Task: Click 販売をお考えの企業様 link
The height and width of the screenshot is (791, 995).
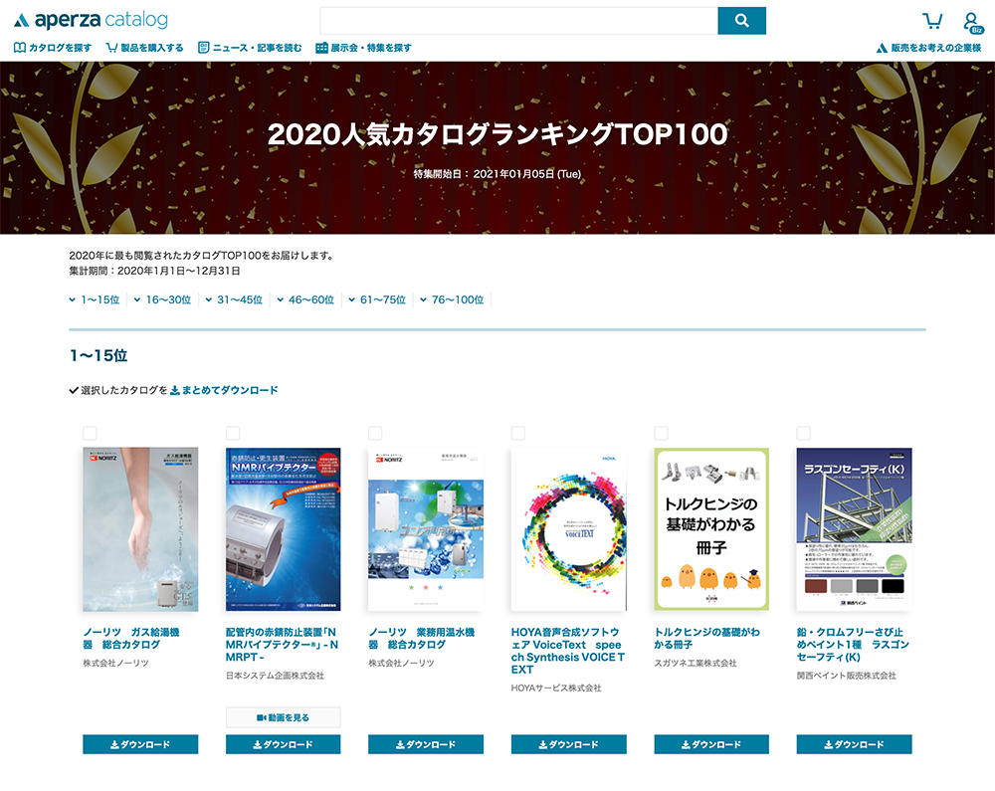Action: (x=928, y=48)
